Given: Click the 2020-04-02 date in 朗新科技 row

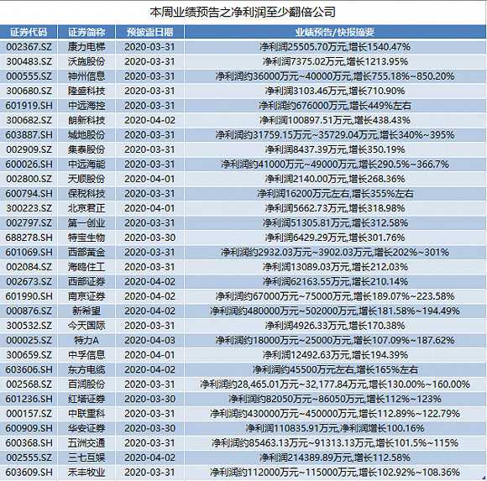Looking at the screenshot, I should (x=149, y=120).
